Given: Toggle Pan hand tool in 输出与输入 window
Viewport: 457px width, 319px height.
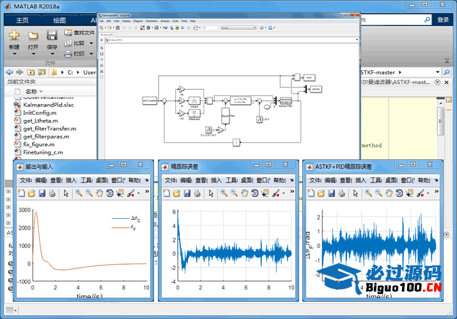Looking at the screenshot, I should point(99,193).
